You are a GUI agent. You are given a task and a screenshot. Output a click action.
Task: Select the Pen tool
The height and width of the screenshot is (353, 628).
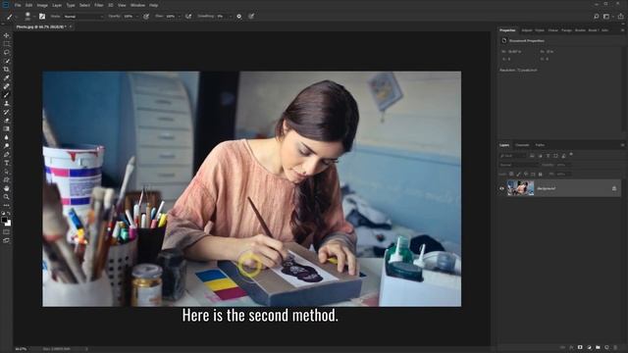click(7, 154)
